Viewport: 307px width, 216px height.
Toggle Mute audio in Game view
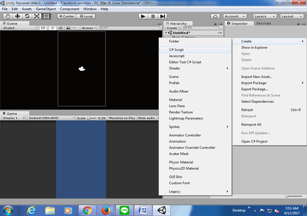(146, 118)
